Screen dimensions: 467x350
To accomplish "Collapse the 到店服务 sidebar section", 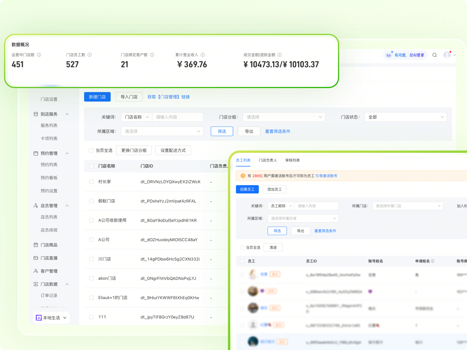I will pos(67,114).
